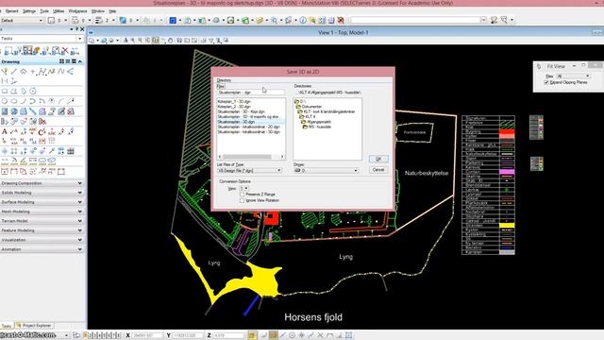Switch to the Project Explorer tab

pyautogui.click(x=34, y=326)
